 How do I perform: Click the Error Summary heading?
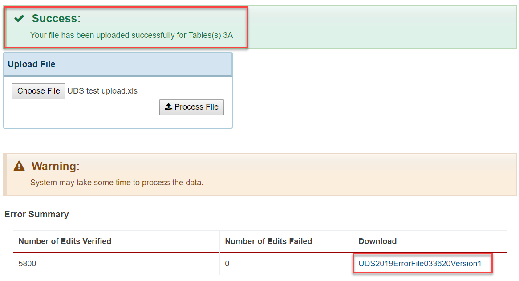36,215
